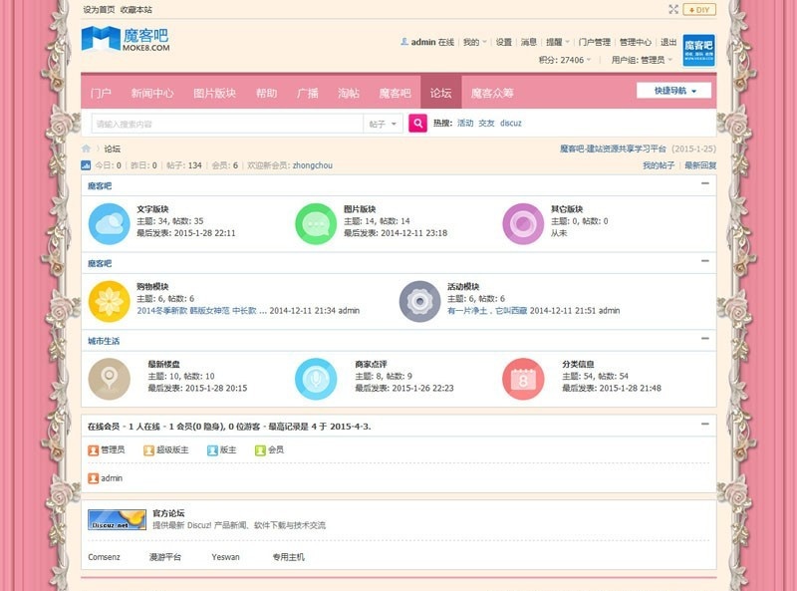Open the 图片版块 green chat icon
797x591 pixels.
[x=316, y=223]
